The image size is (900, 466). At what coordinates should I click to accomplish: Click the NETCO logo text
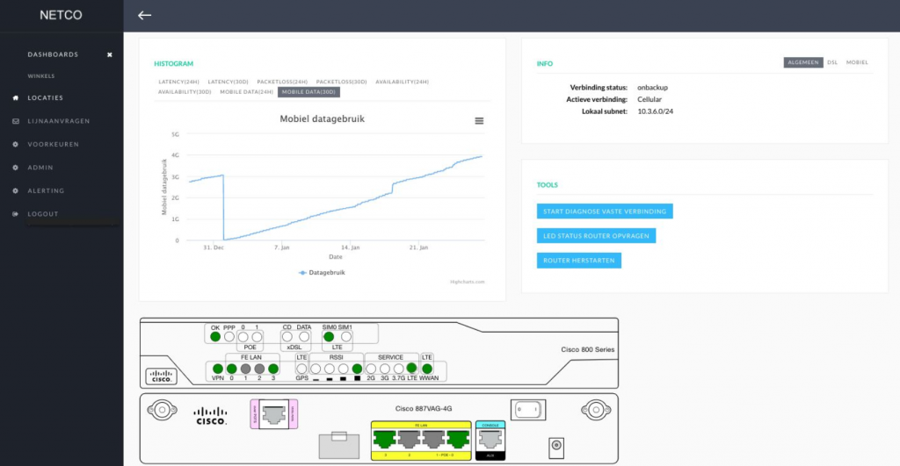(61, 16)
